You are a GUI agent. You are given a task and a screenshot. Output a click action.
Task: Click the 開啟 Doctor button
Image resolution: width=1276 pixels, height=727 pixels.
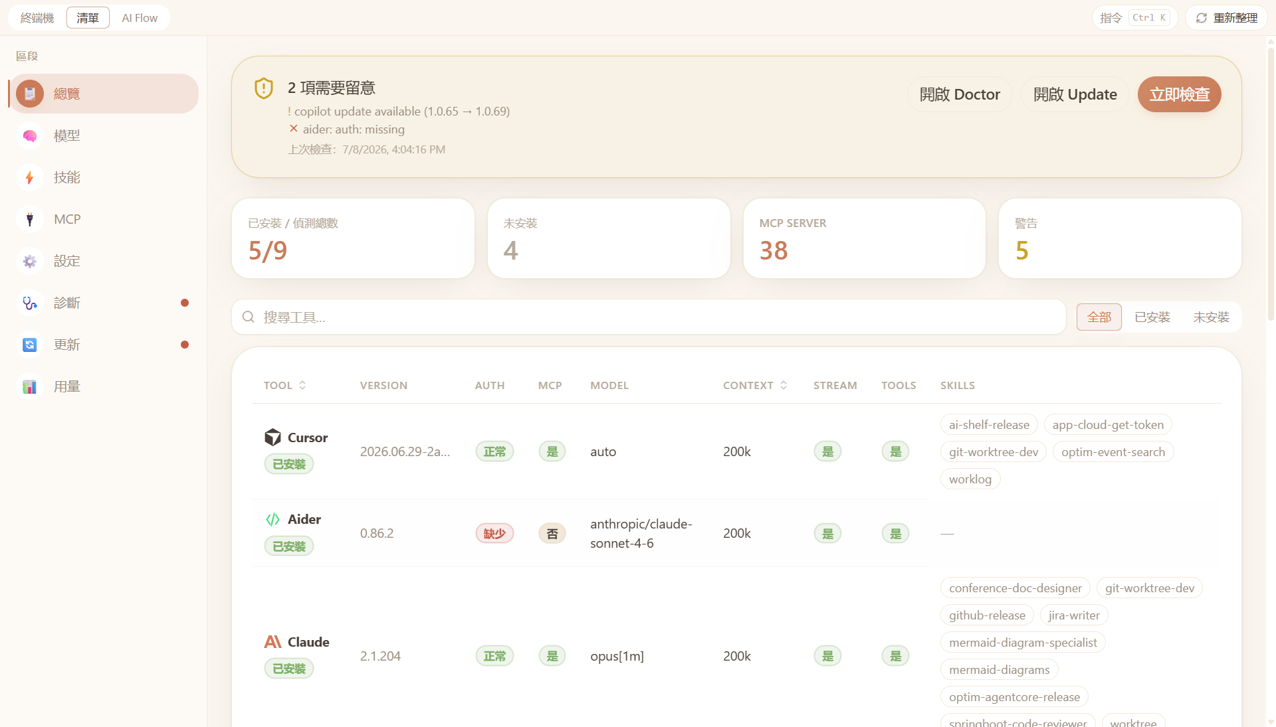pyautogui.click(x=960, y=94)
